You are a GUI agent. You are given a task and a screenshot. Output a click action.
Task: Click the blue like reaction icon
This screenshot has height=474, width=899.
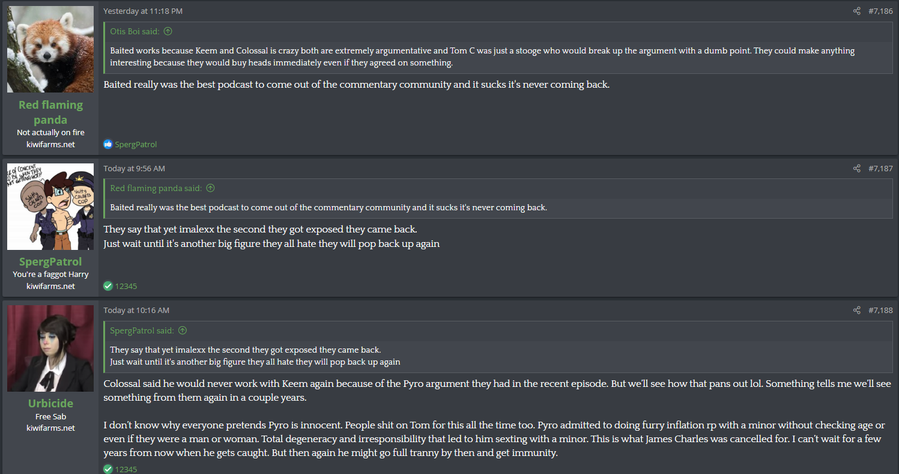tap(108, 144)
